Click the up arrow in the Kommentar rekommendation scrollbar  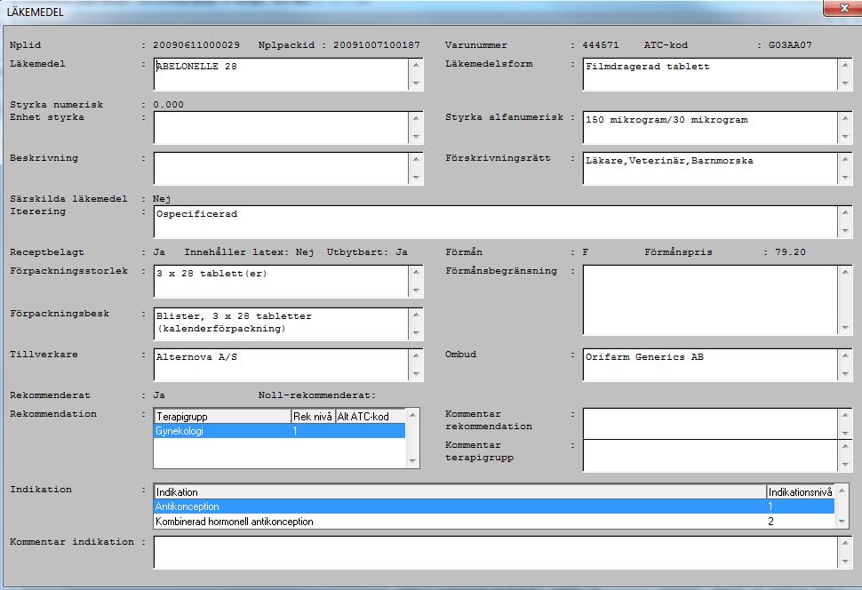(x=845, y=415)
